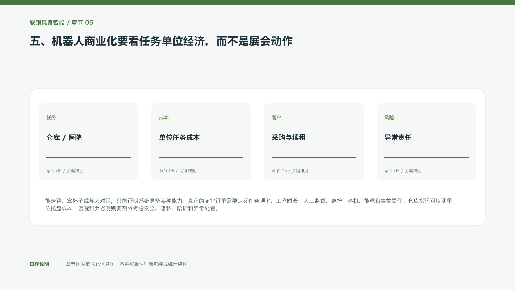Click the small "成本" card label

coord(164,118)
